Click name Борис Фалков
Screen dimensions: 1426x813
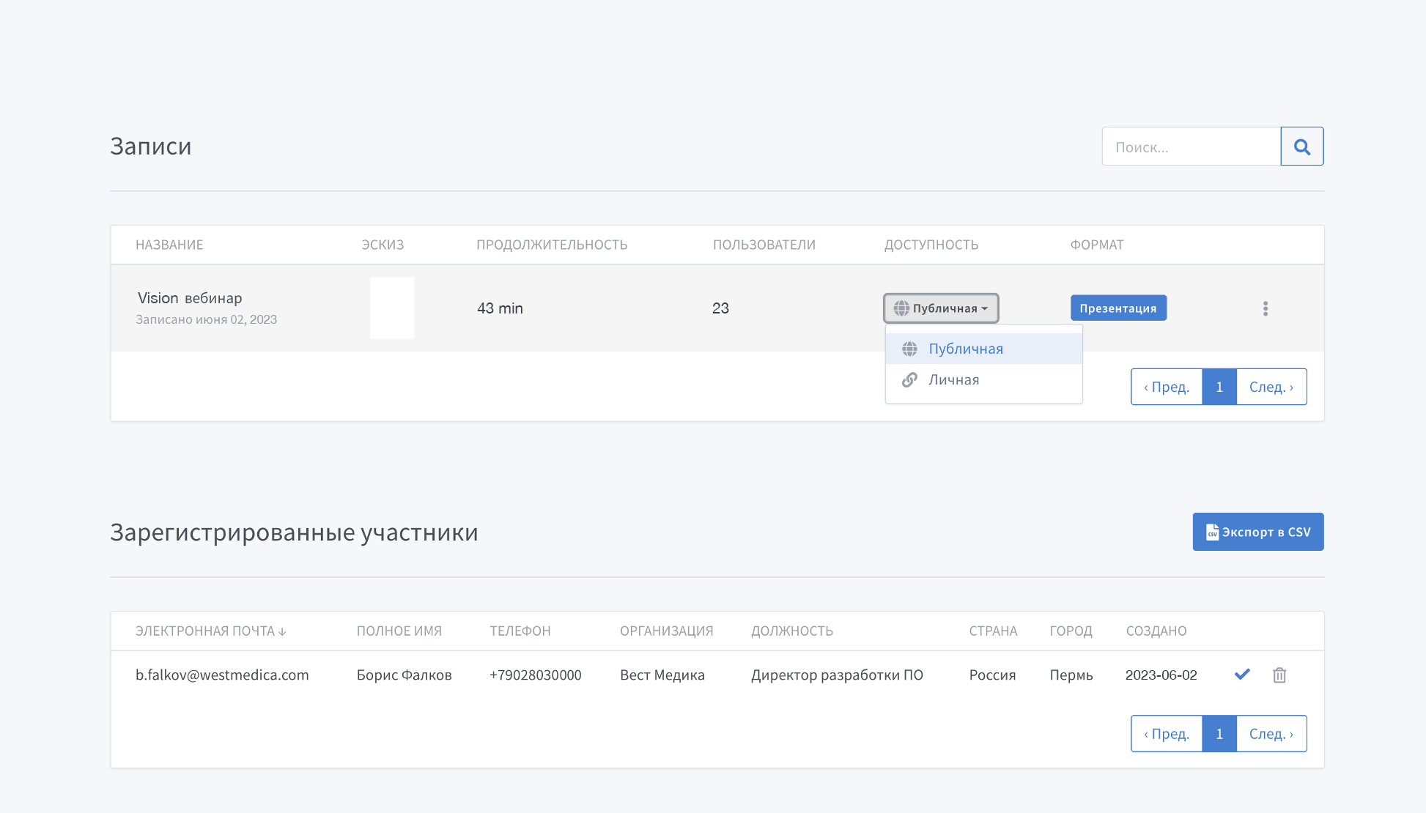pos(404,675)
